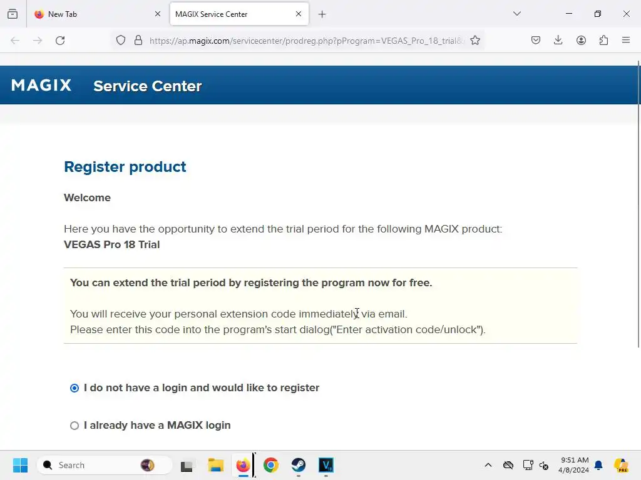Select 'I do not have a login' option
Screen dimensions: 641x480
[74, 387]
